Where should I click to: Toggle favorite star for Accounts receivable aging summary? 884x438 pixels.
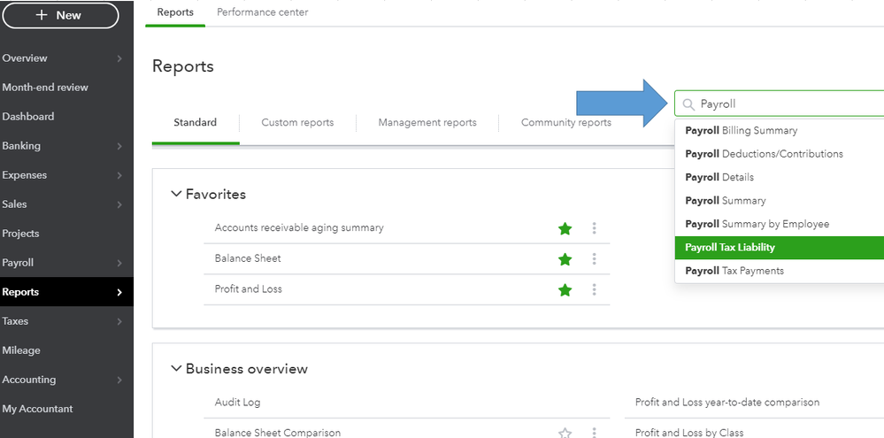tap(565, 228)
